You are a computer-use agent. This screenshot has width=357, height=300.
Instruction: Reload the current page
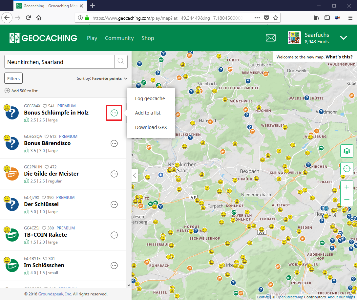[28, 18]
